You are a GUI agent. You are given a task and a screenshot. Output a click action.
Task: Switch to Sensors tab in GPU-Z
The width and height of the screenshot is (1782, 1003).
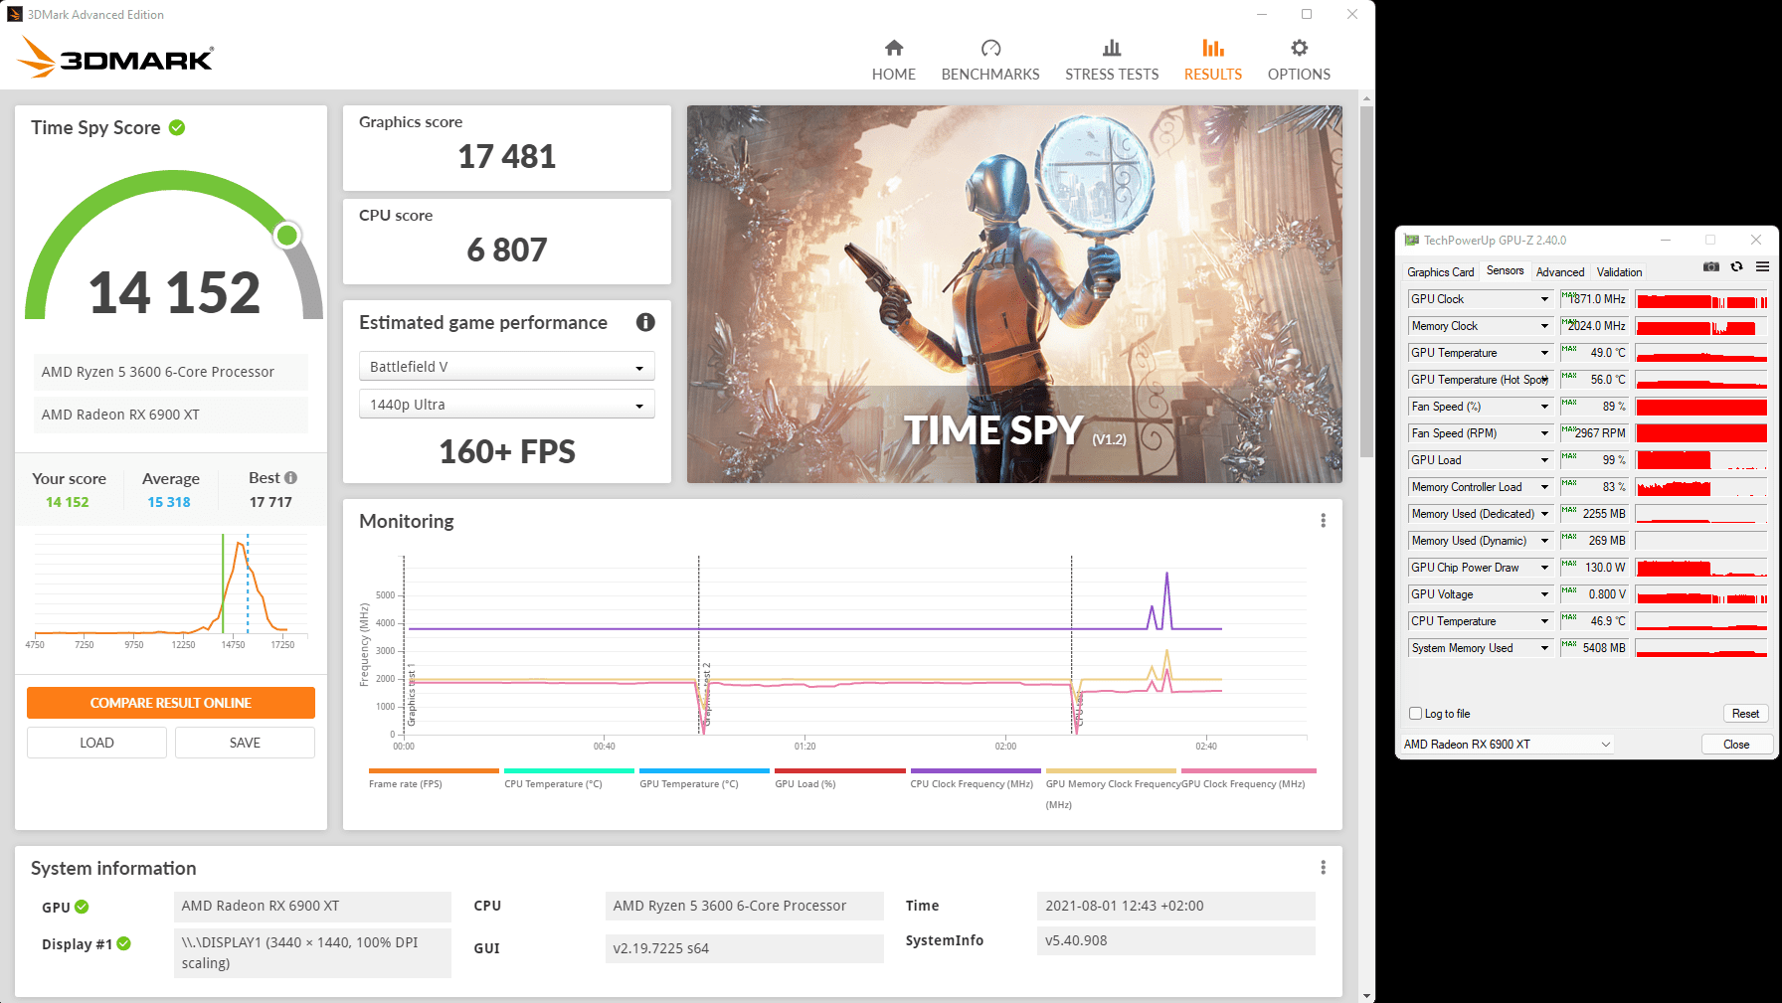1505,270
